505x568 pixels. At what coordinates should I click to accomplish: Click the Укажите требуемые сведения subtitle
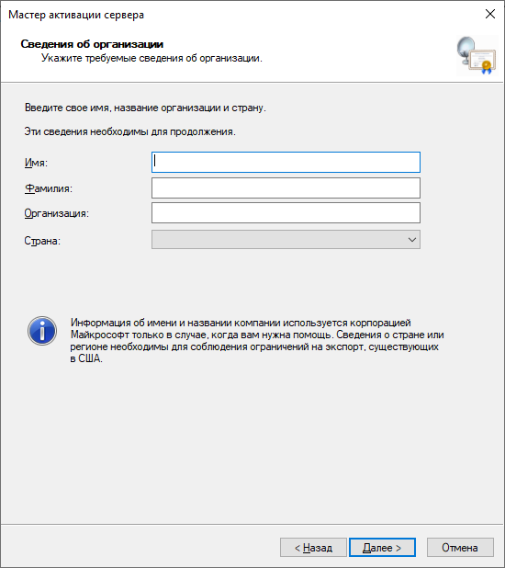coord(151,58)
